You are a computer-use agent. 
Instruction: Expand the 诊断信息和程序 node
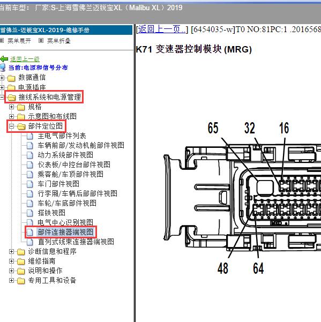(x=11, y=252)
